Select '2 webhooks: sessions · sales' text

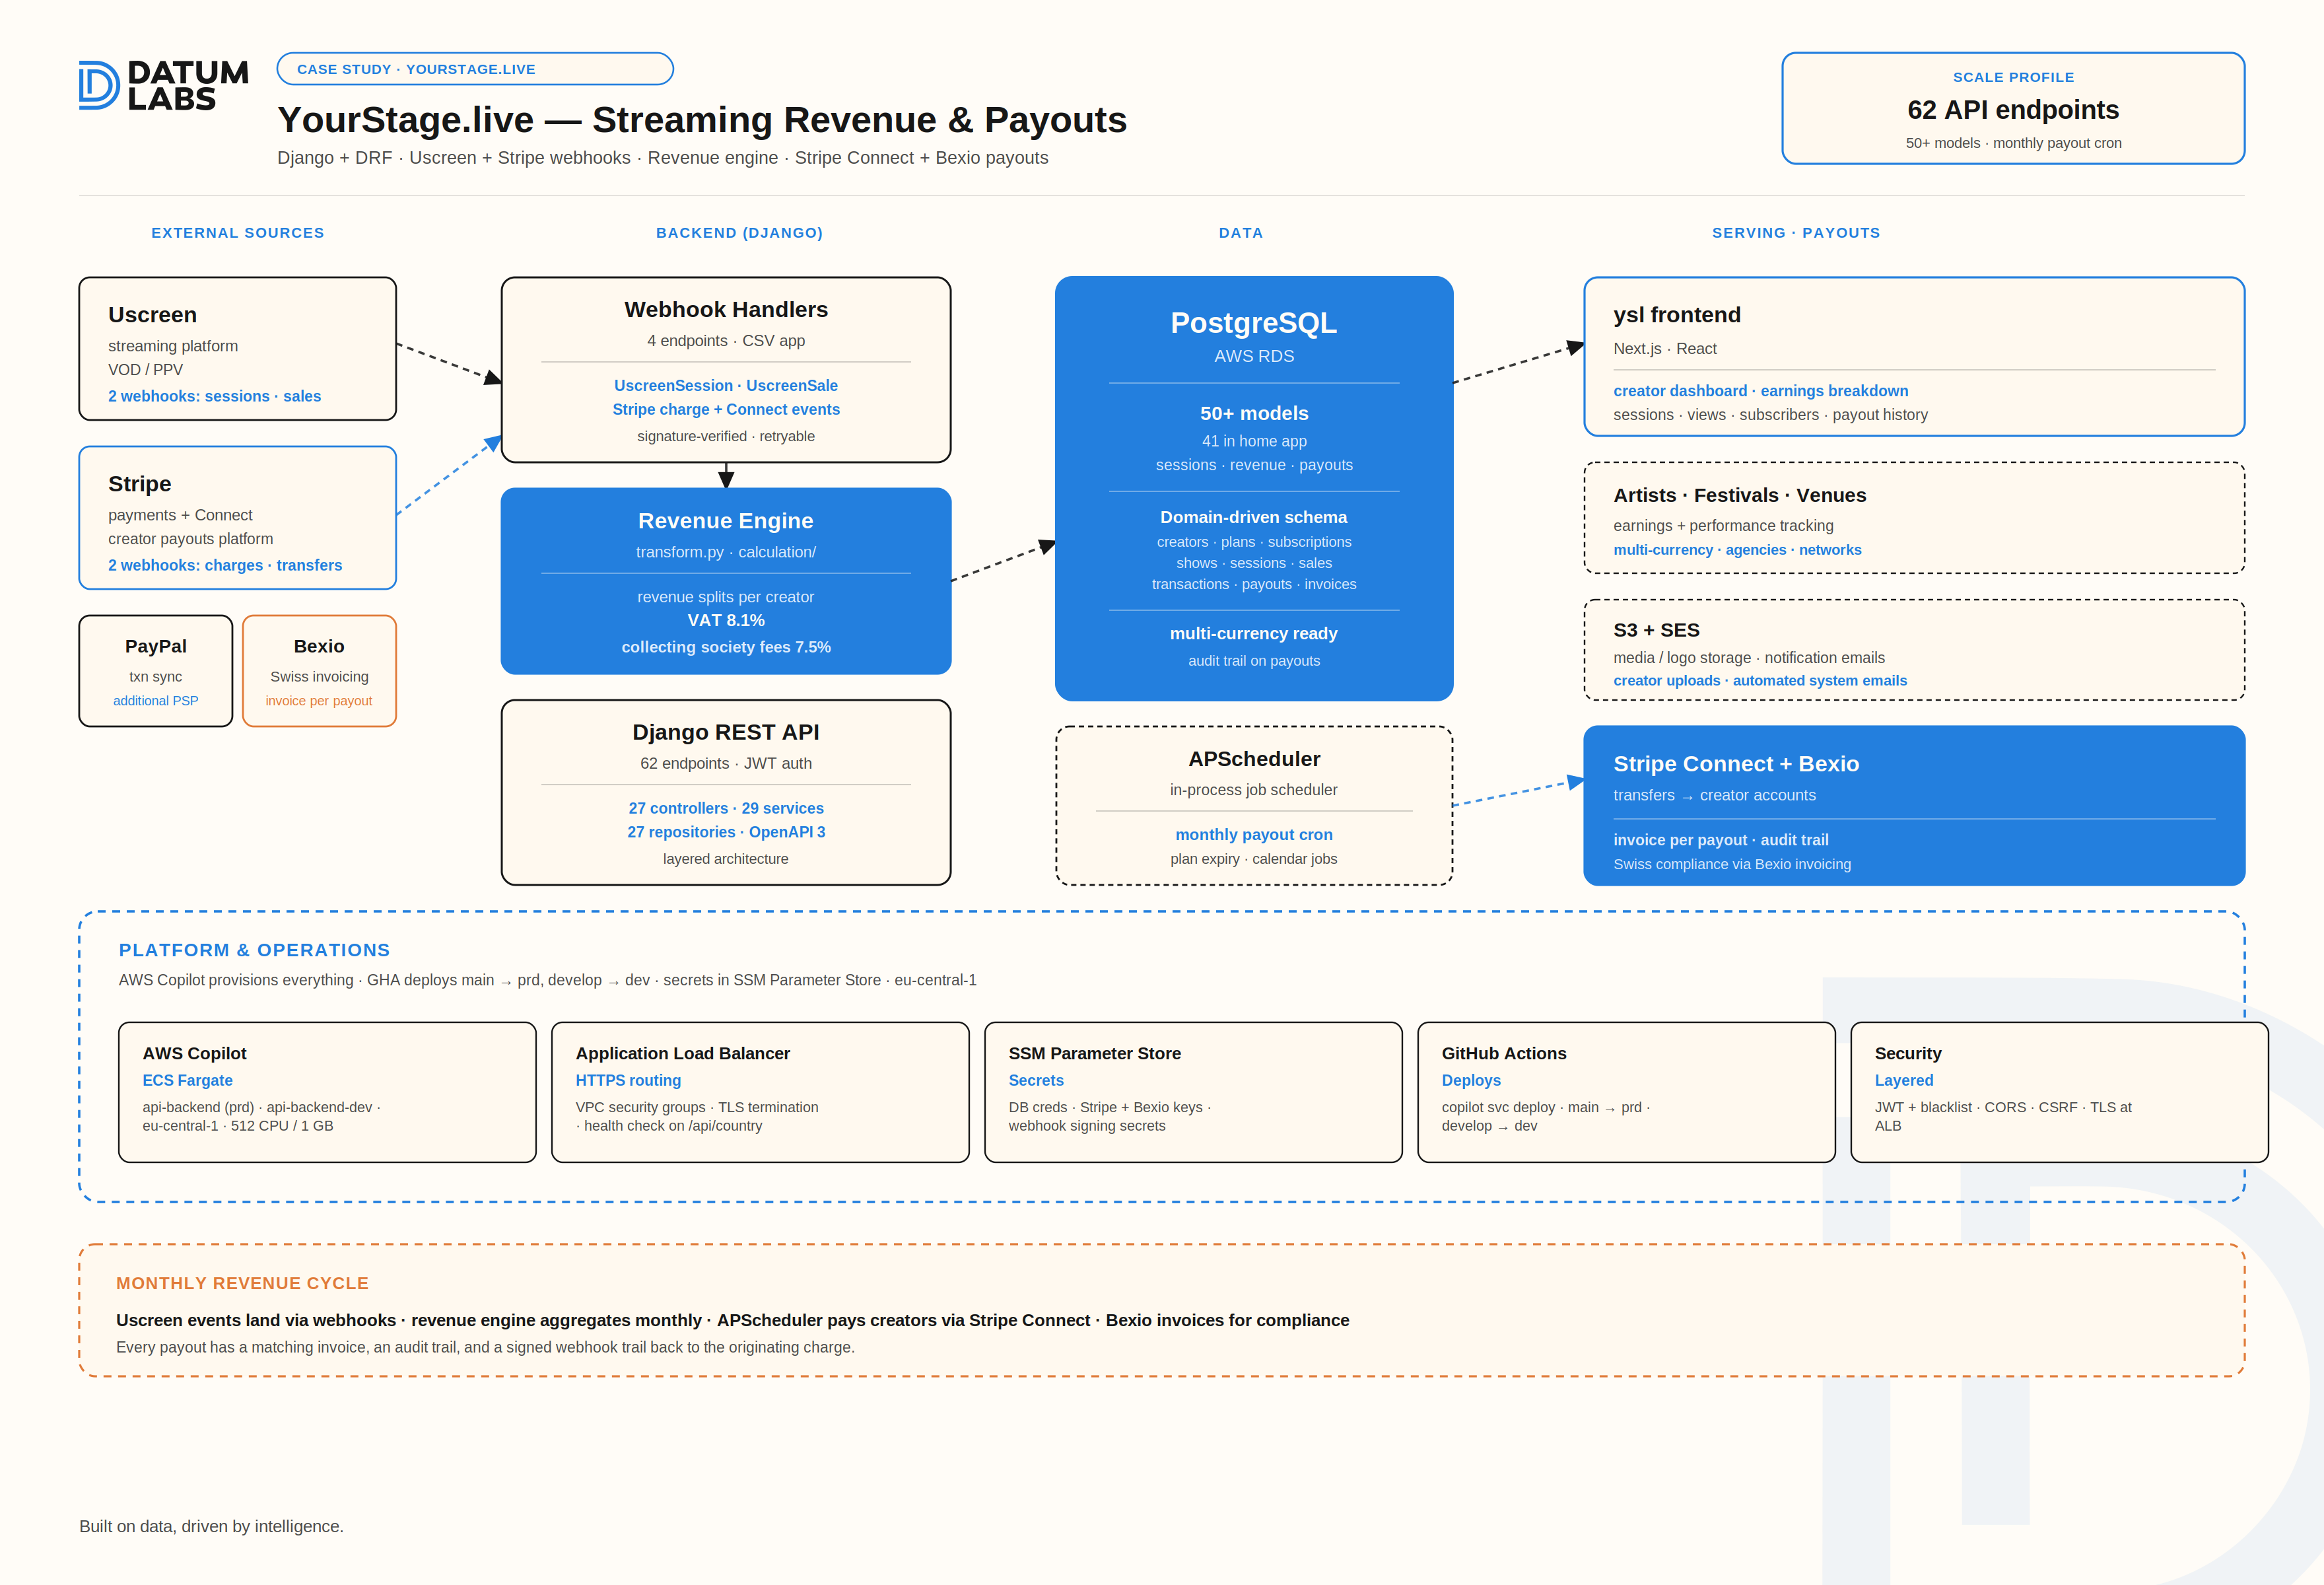(x=215, y=396)
